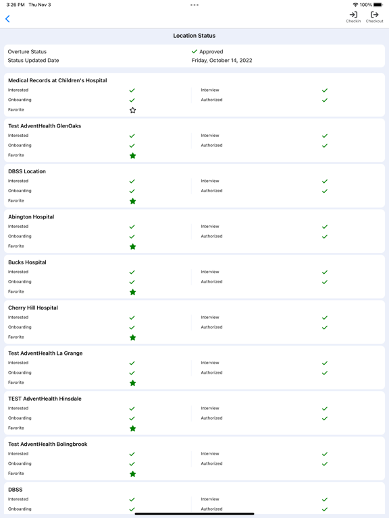The width and height of the screenshot is (389, 518).
Task: Tap the Checkin icon
Action: pos(353,17)
